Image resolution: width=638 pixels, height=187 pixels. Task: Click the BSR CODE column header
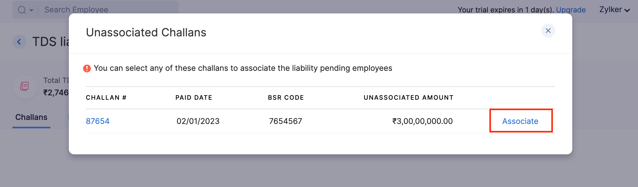pos(286,98)
